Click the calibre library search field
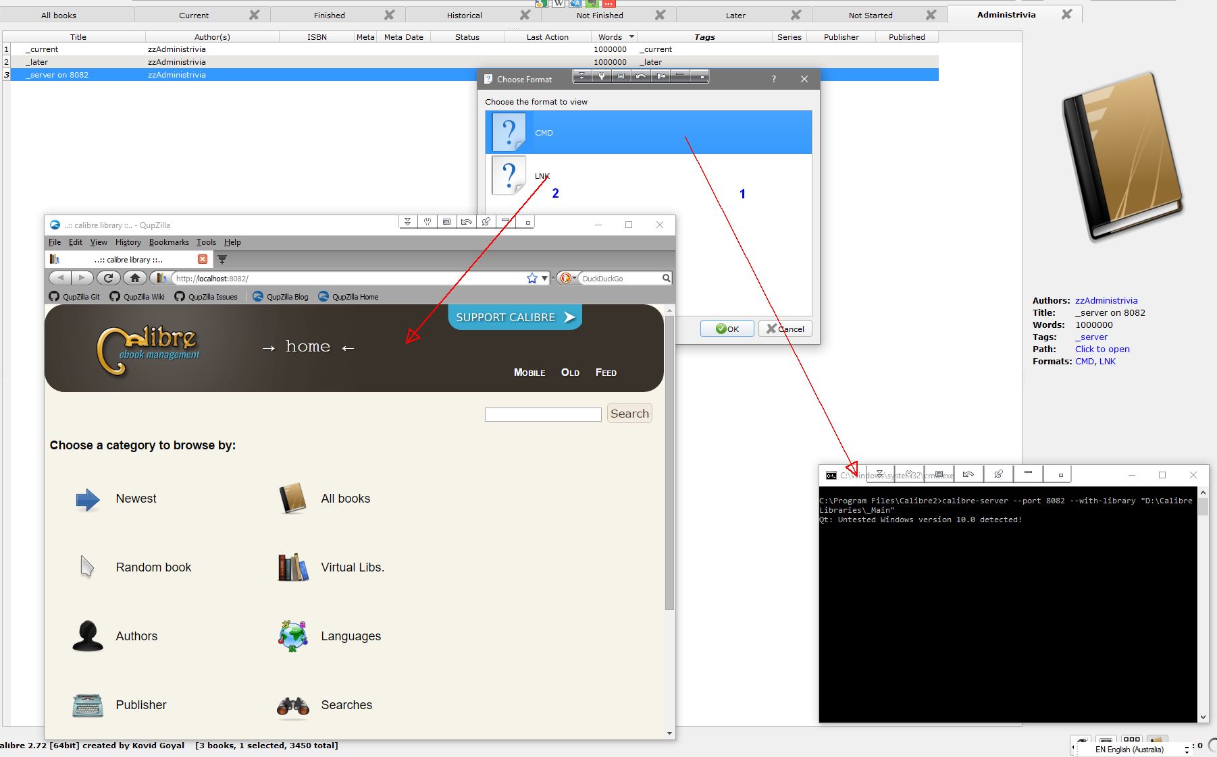 [x=543, y=414]
